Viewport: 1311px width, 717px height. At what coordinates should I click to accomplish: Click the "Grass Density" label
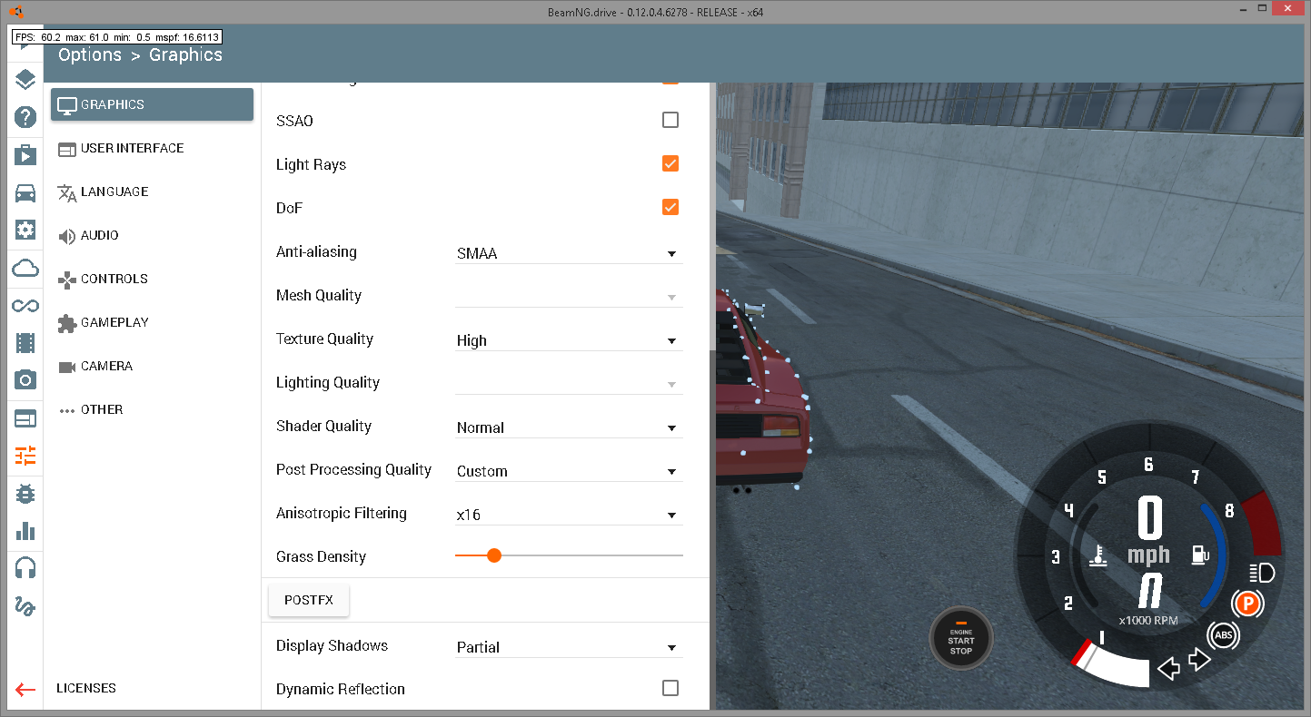tap(321, 556)
